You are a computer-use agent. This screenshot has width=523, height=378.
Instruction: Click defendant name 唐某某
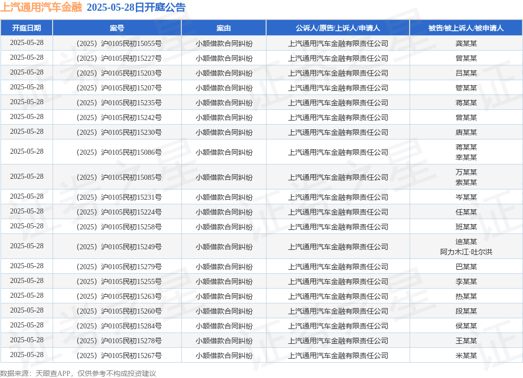point(466,132)
